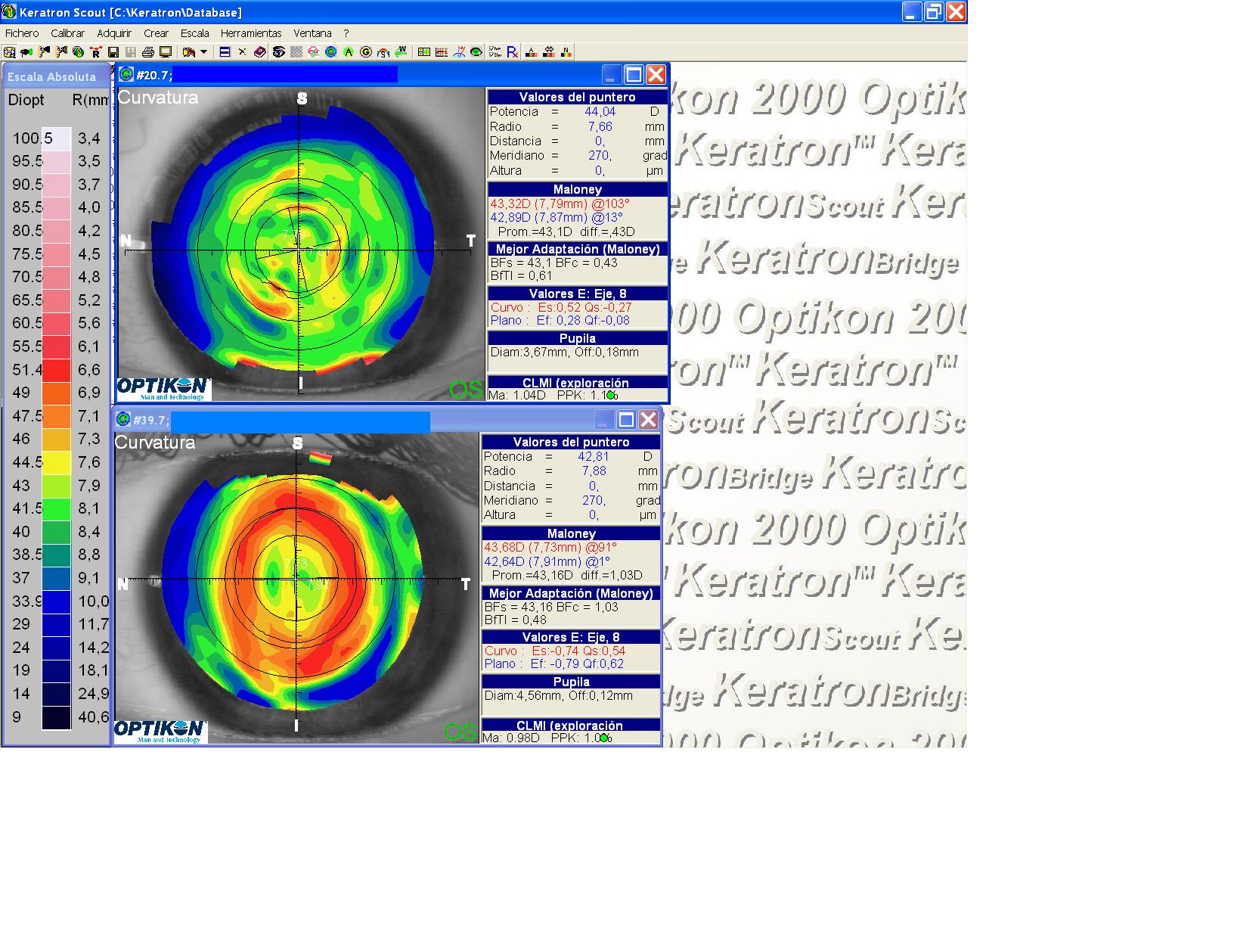Click the blue 33.9 diopter color swatch
1234x926 pixels.
57,601
